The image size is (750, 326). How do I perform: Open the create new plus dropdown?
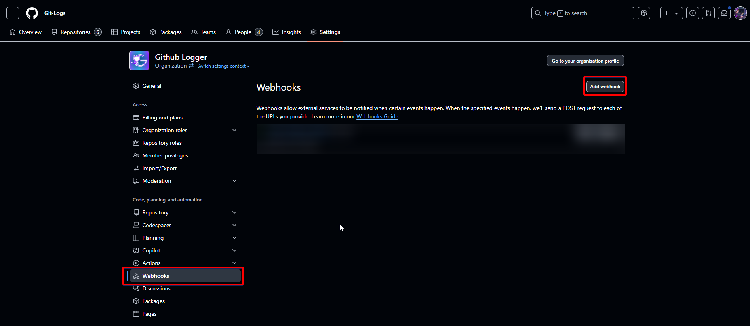(x=671, y=13)
